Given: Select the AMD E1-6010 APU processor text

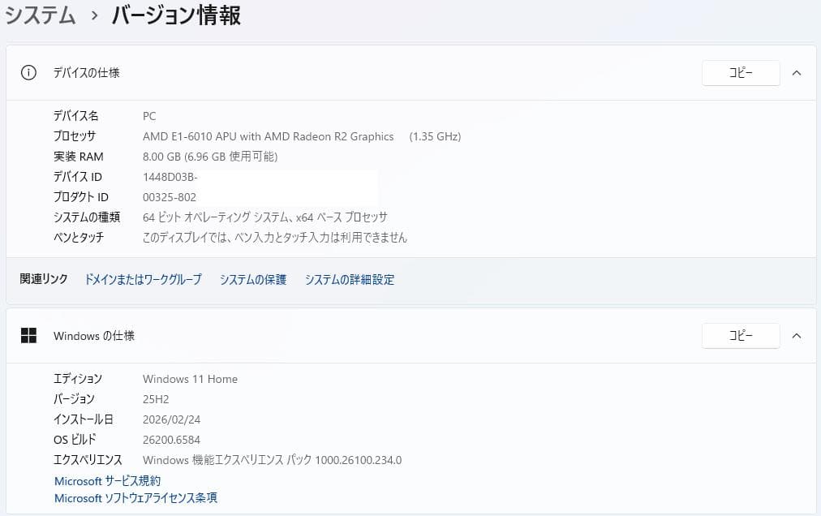Looking at the screenshot, I should click(x=268, y=136).
